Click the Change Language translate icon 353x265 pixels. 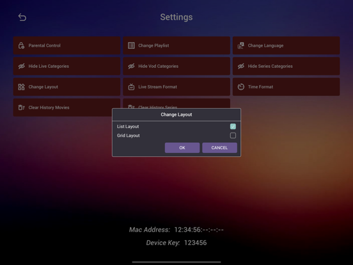click(x=241, y=45)
